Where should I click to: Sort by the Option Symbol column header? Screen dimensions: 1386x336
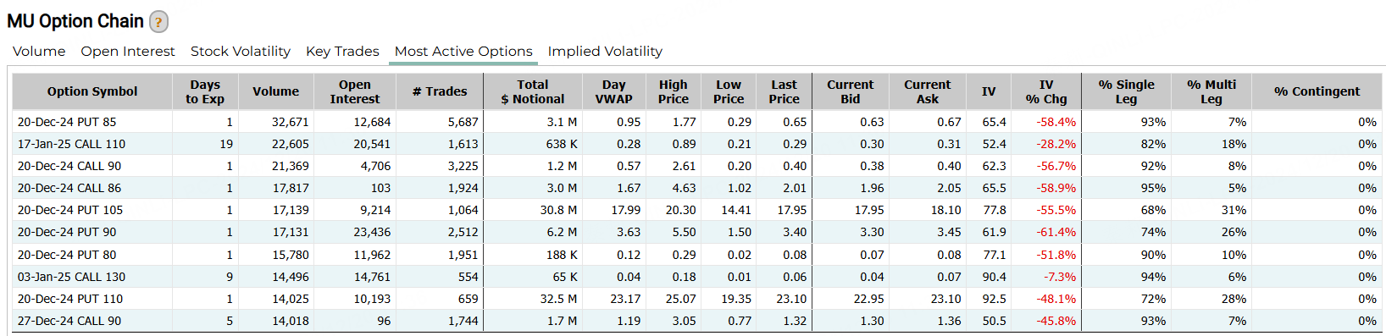(x=92, y=91)
